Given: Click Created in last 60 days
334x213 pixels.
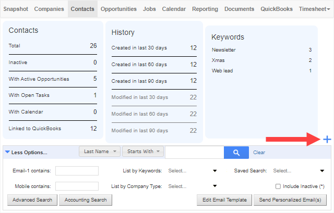Looking at the screenshot, I should pos(154,65).
